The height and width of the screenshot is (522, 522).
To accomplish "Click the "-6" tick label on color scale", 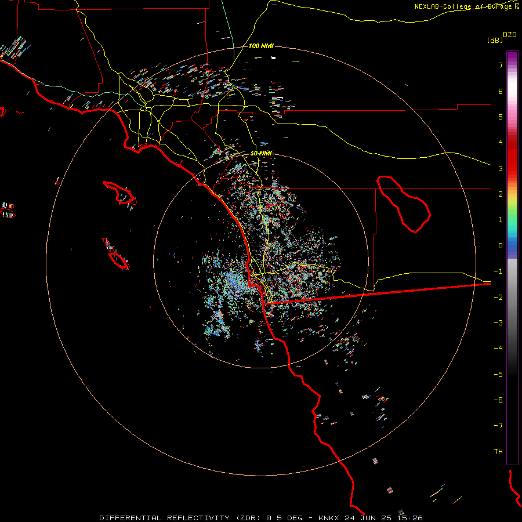I will (x=498, y=400).
